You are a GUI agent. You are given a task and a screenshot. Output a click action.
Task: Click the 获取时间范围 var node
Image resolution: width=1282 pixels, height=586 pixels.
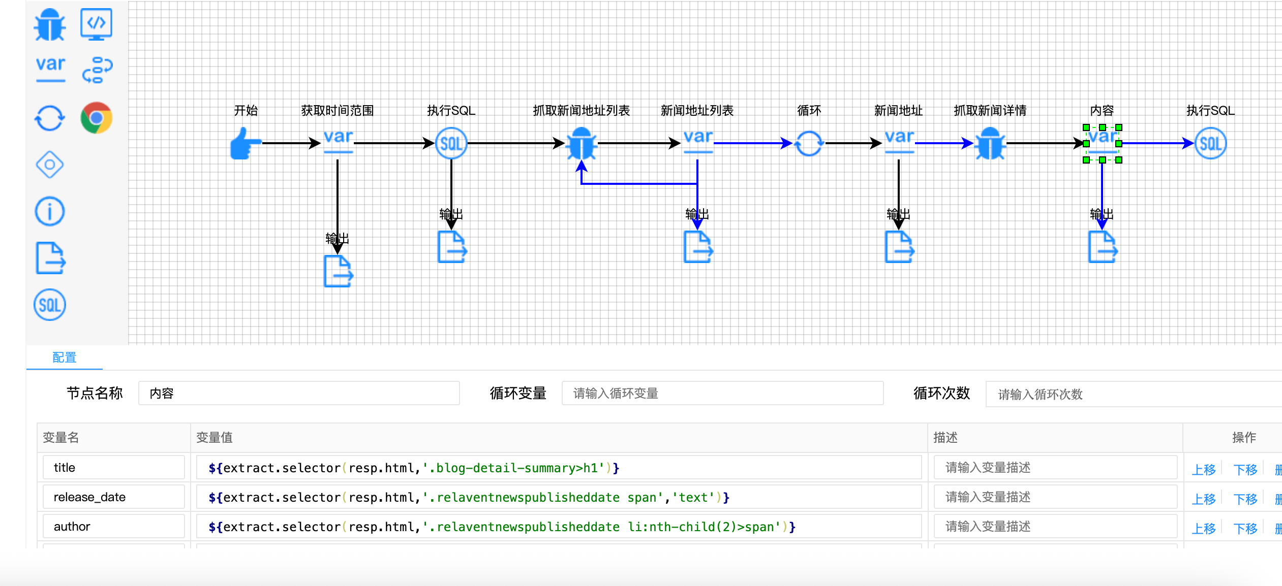tap(338, 141)
